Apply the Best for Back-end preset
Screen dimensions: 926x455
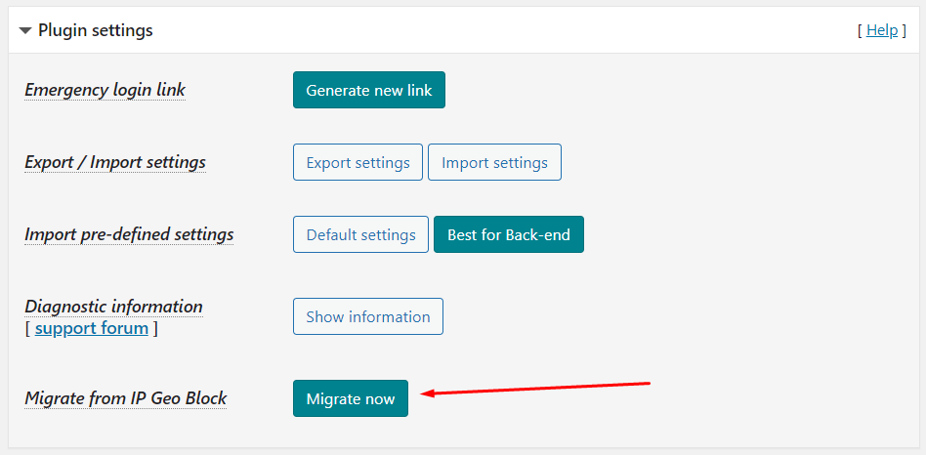pyautogui.click(x=509, y=235)
